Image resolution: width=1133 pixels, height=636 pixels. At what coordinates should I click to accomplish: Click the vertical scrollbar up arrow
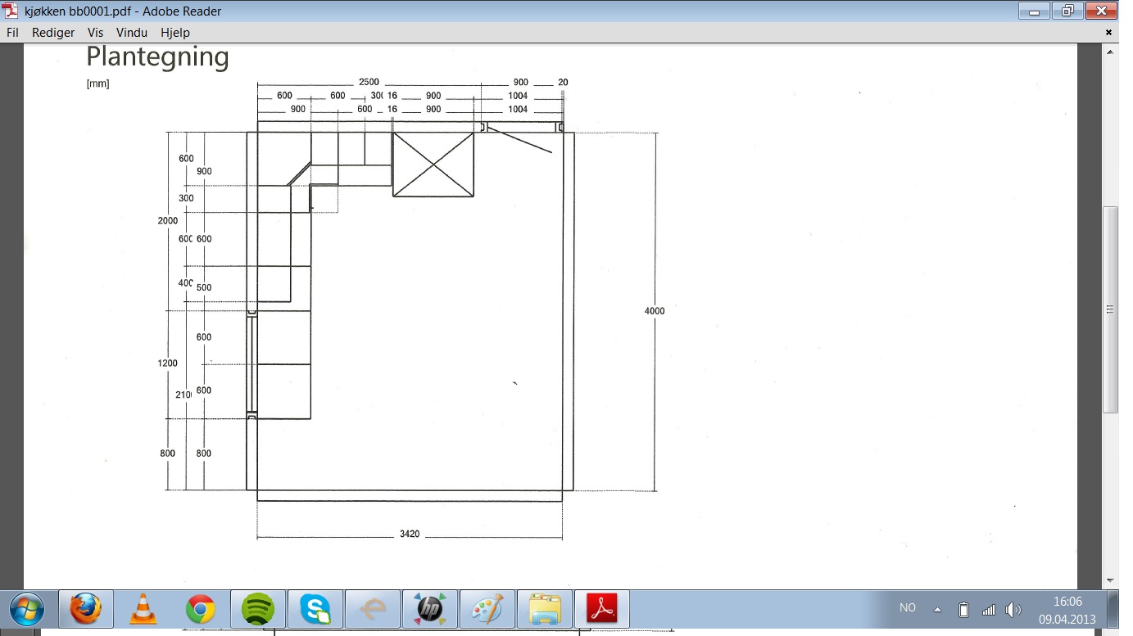pyautogui.click(x=1110, y=52)
